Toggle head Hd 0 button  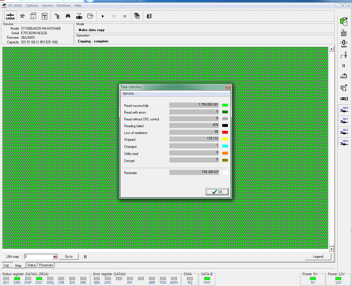[344, 110]
